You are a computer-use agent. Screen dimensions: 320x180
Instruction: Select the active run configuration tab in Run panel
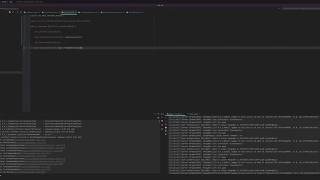(175, 114)
